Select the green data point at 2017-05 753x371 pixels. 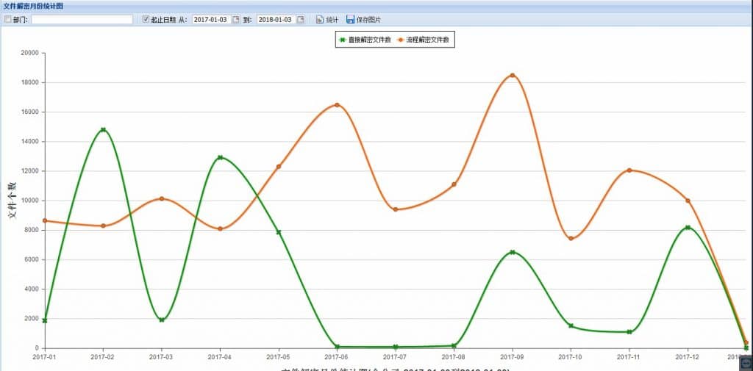click(279, 232)
